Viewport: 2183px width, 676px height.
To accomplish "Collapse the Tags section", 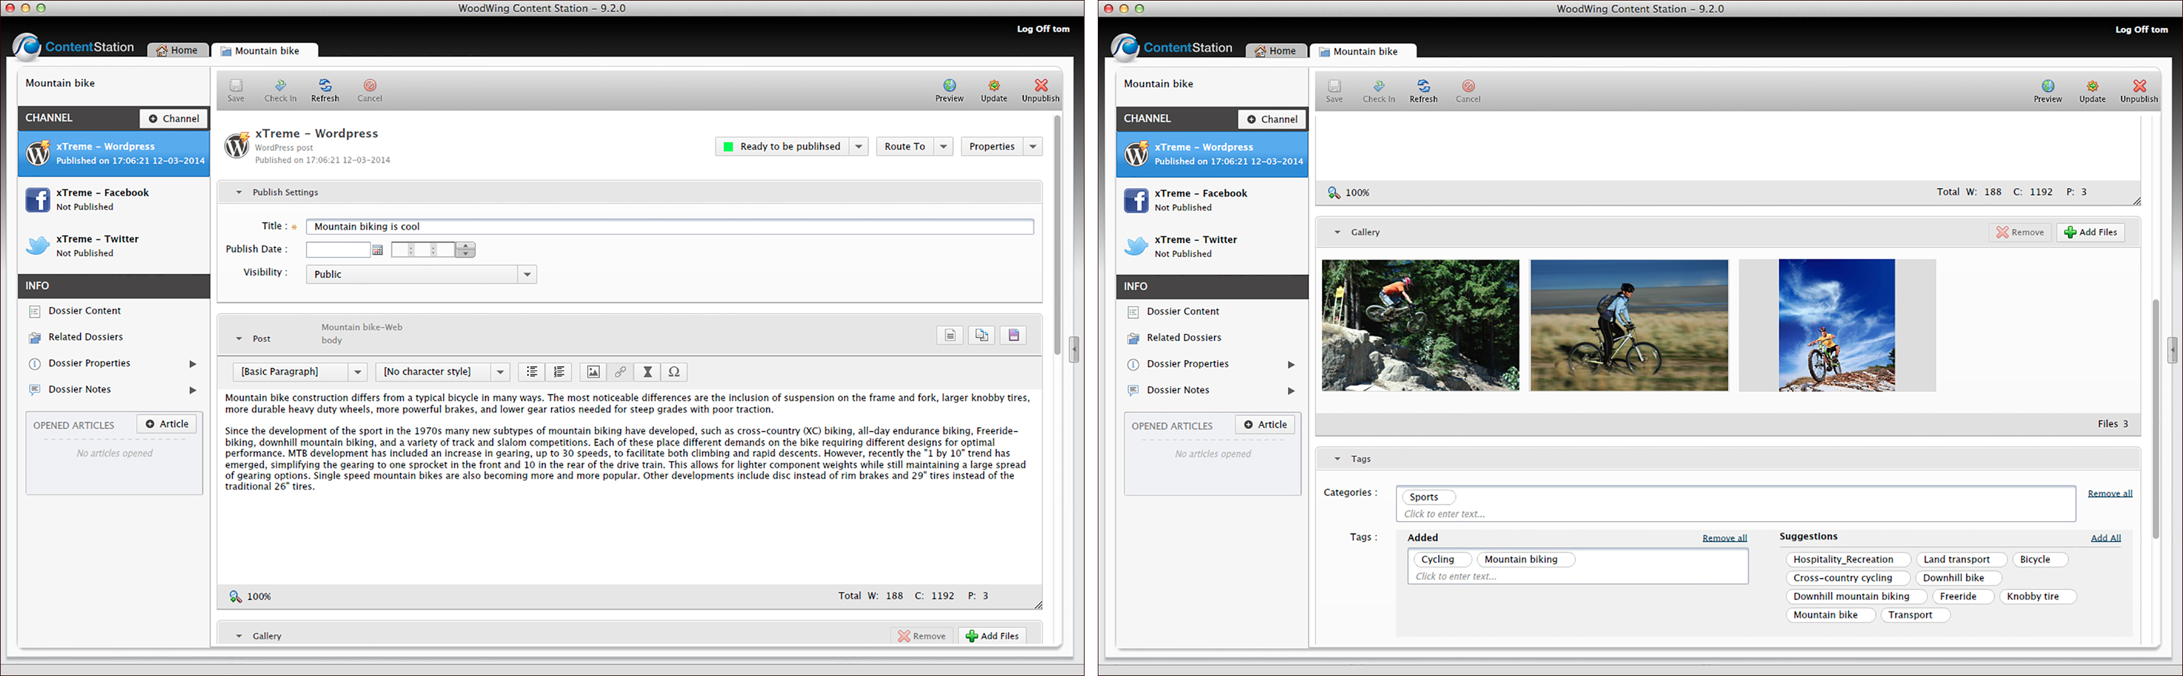I will coord(1337,459).
